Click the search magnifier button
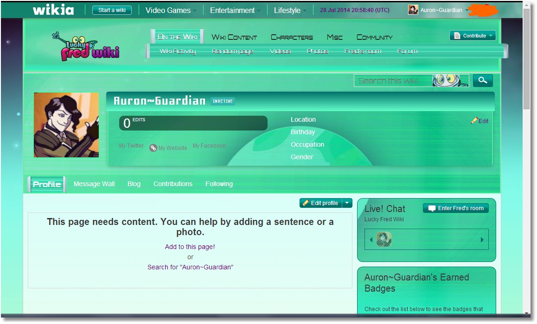This screenshot has width=537, height=324. click(483, 81)
